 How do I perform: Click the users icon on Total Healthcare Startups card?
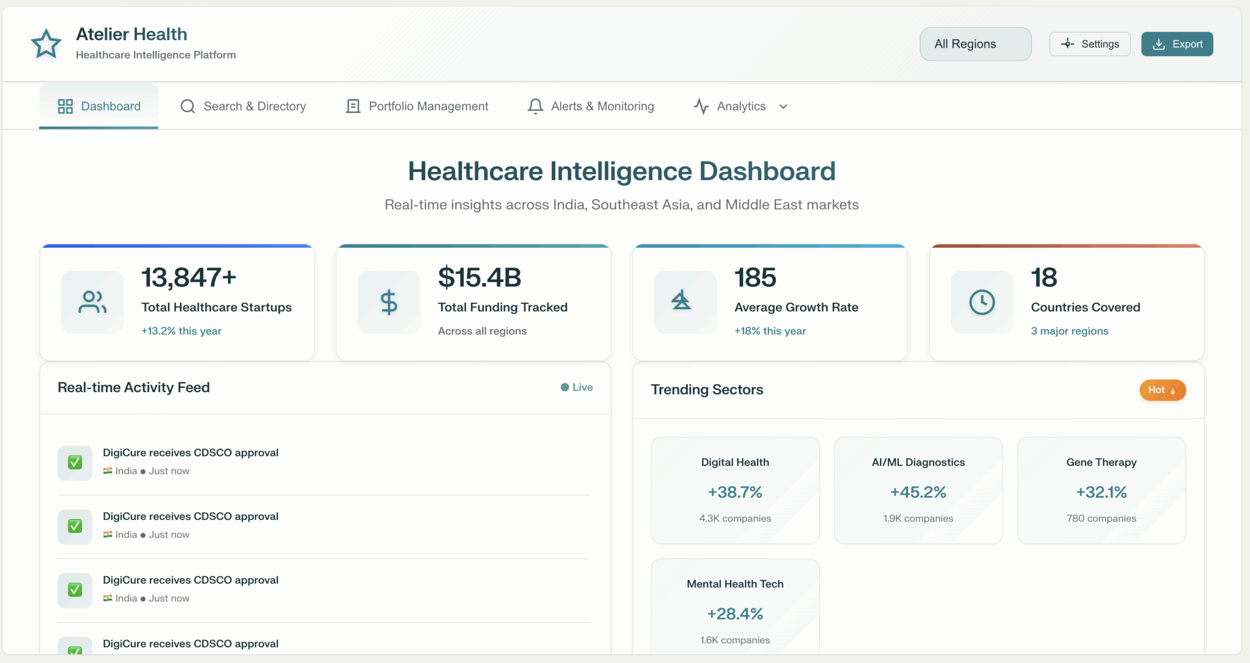click(92, 302)
